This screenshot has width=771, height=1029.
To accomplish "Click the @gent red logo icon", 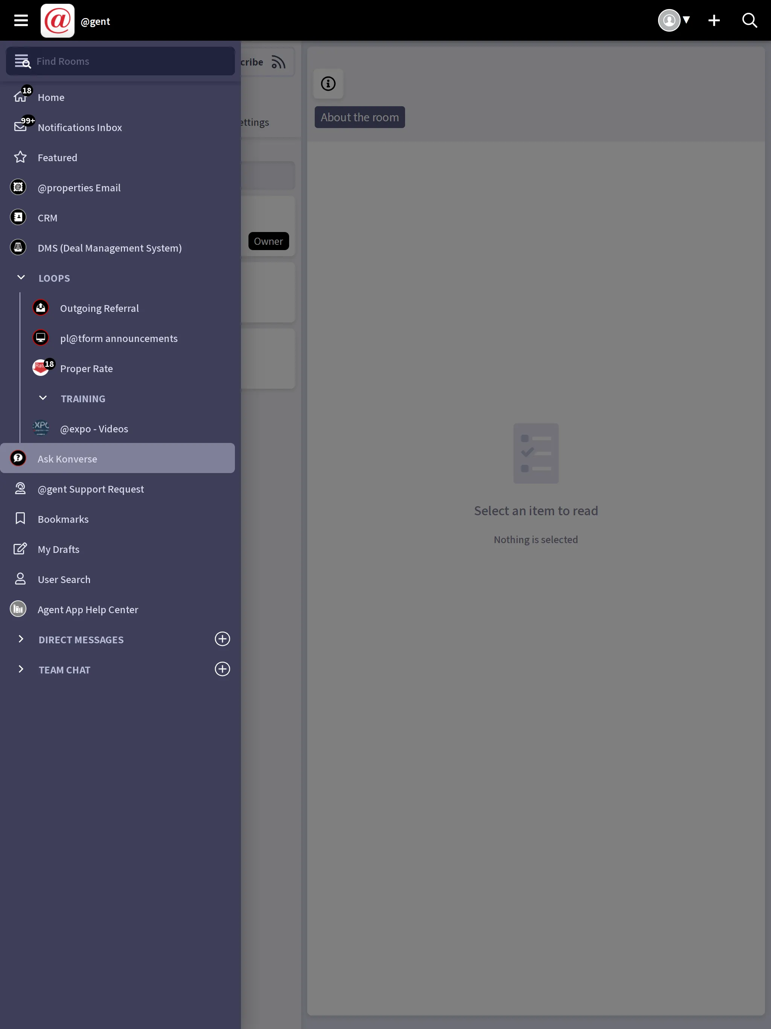I will click(x=57, y=20).
